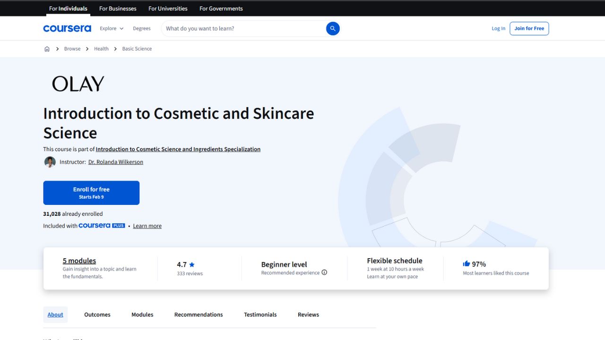Click the info icon next to Recommended experience
Screen dimensions: 605x340
click(324, 272)
